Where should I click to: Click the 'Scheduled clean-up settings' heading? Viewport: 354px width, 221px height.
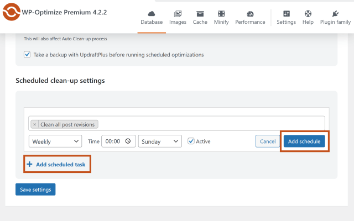pos(60,81)
